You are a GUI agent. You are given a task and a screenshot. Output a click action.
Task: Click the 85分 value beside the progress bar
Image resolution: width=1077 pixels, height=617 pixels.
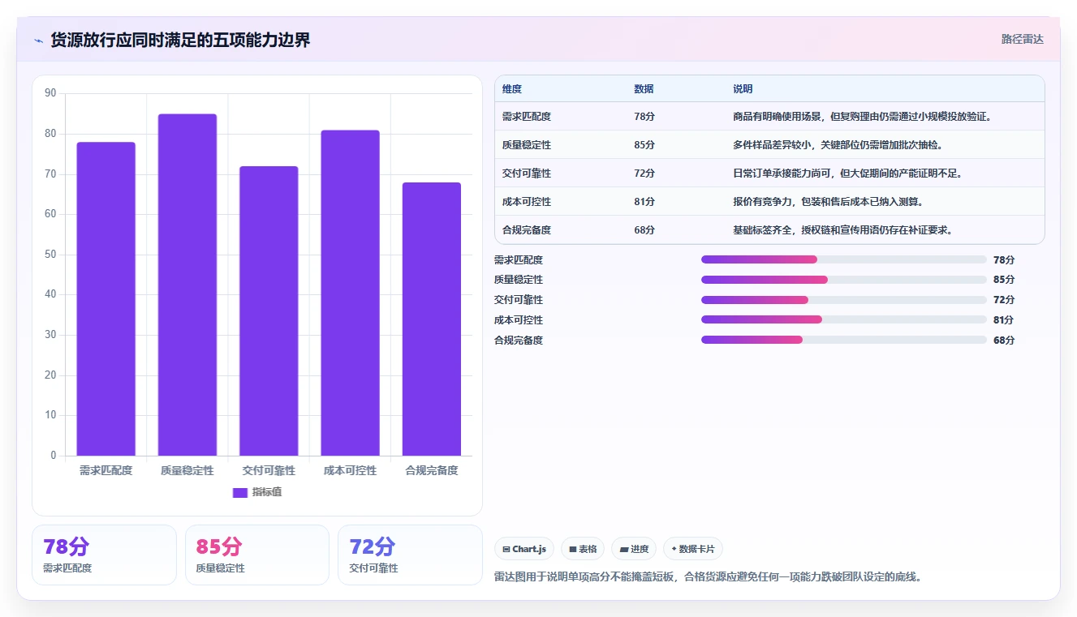(x=1004, y=280)
